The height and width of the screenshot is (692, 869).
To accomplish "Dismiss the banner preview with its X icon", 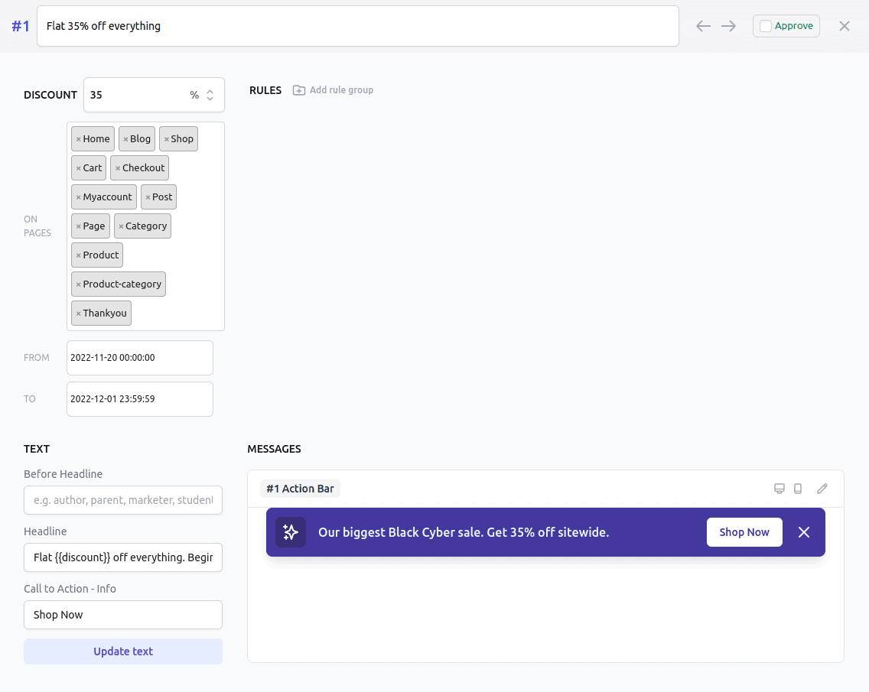I will 804,532.
